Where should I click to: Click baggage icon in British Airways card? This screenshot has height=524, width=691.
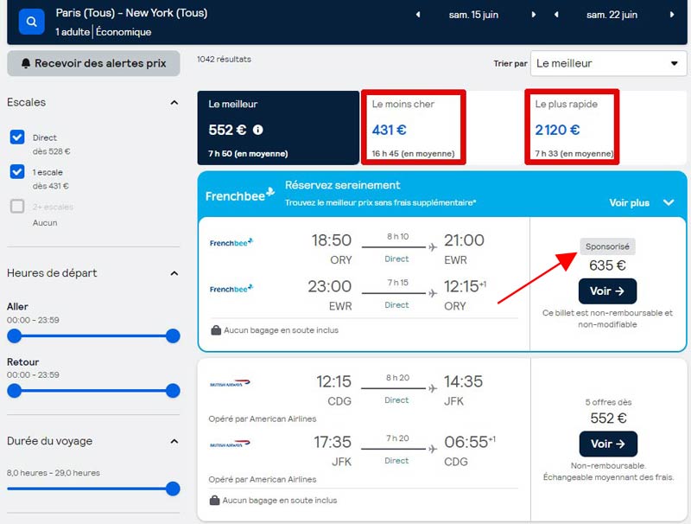click(214, 500)
